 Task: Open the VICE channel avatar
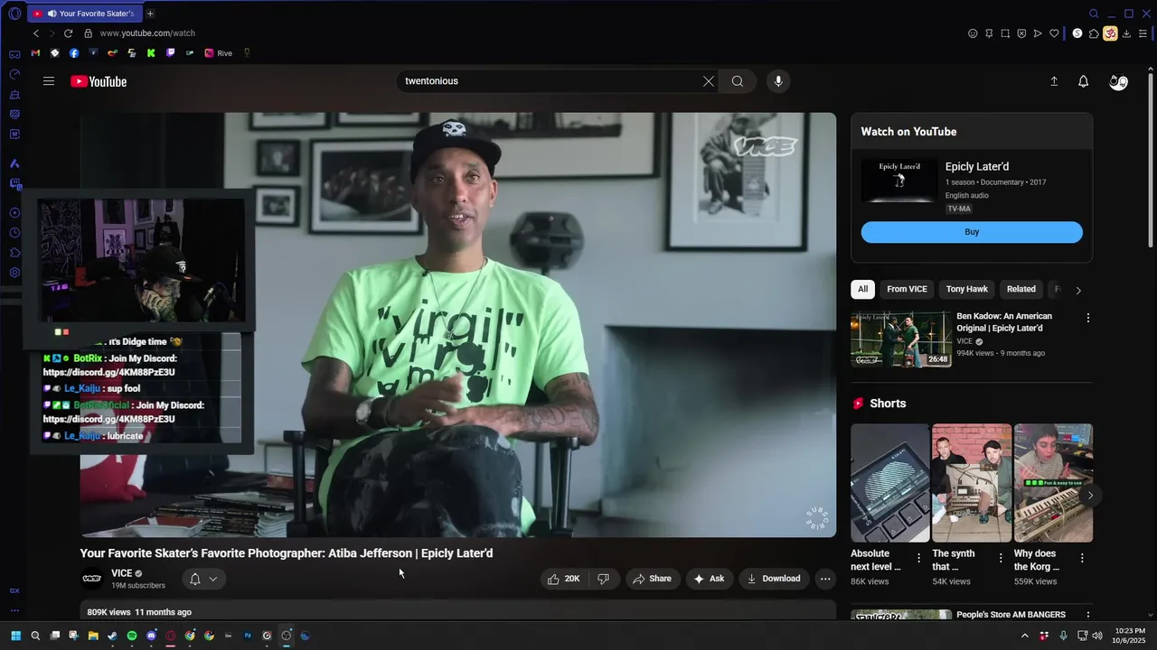[92, 579]
